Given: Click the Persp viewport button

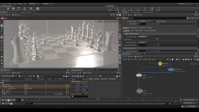Looking at the screenshot, I should coord(100,21).
